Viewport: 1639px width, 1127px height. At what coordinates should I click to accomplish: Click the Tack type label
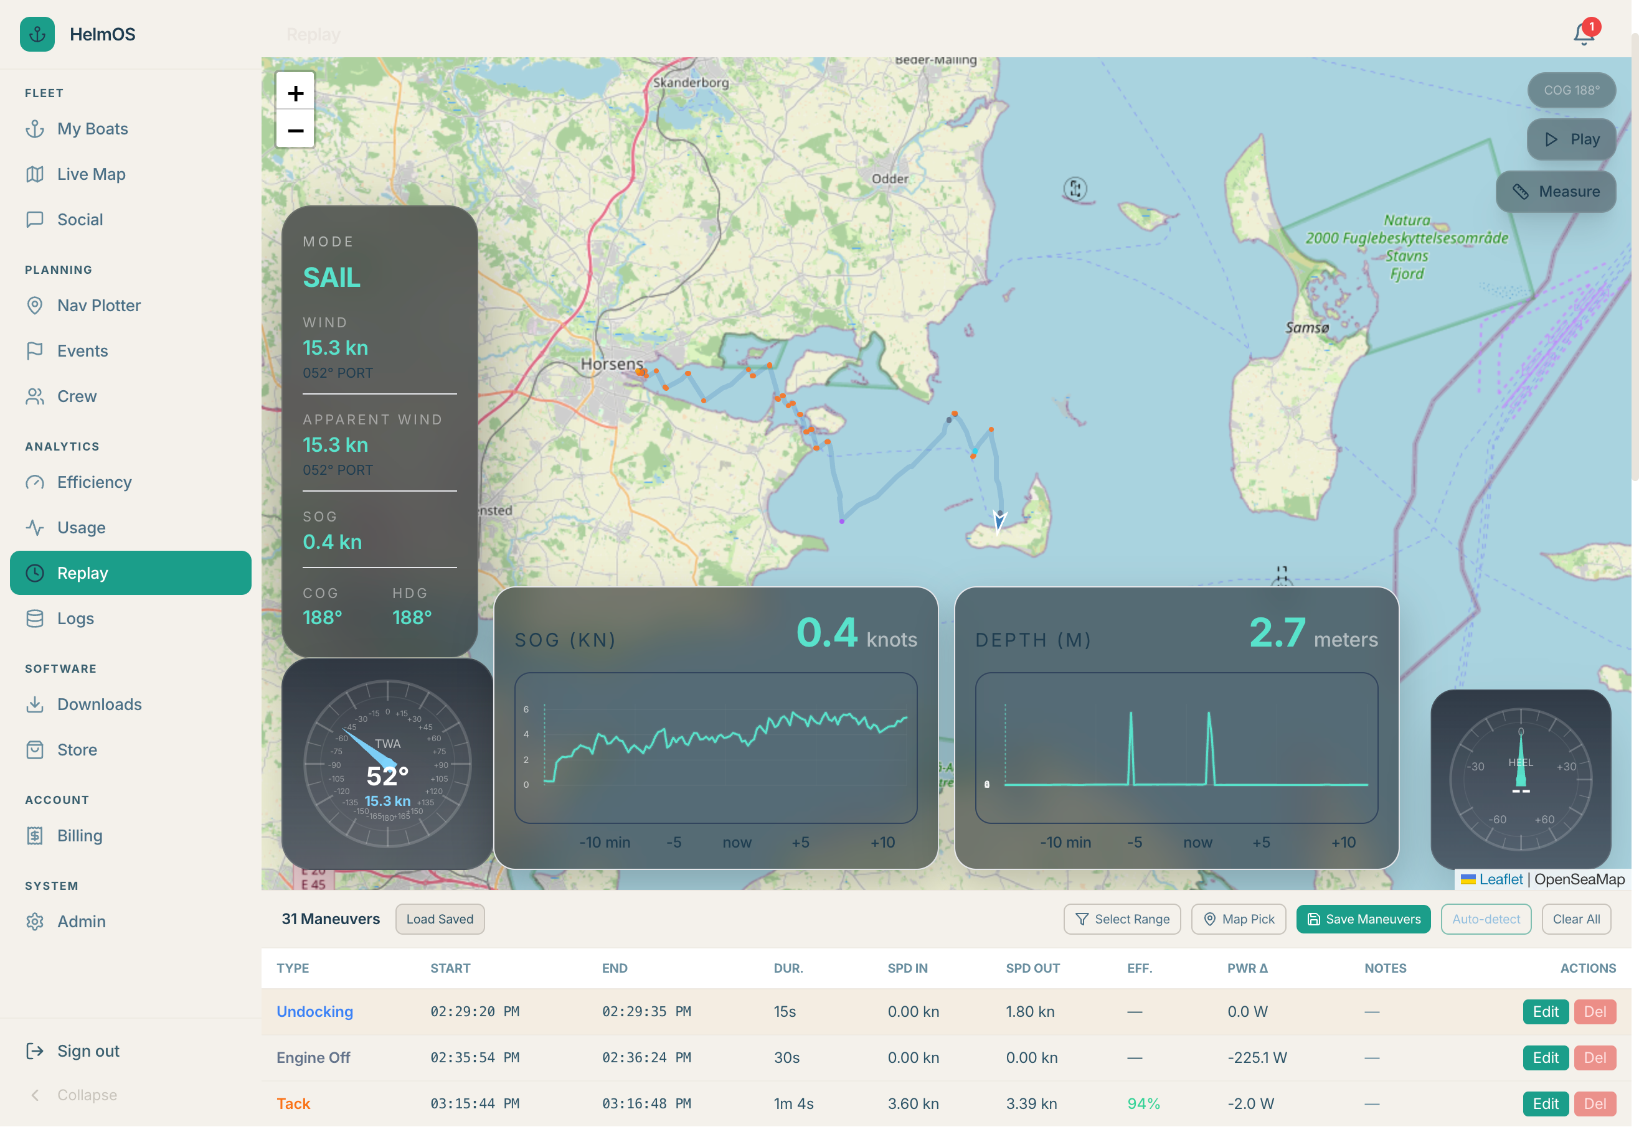tap(293, 1104)
